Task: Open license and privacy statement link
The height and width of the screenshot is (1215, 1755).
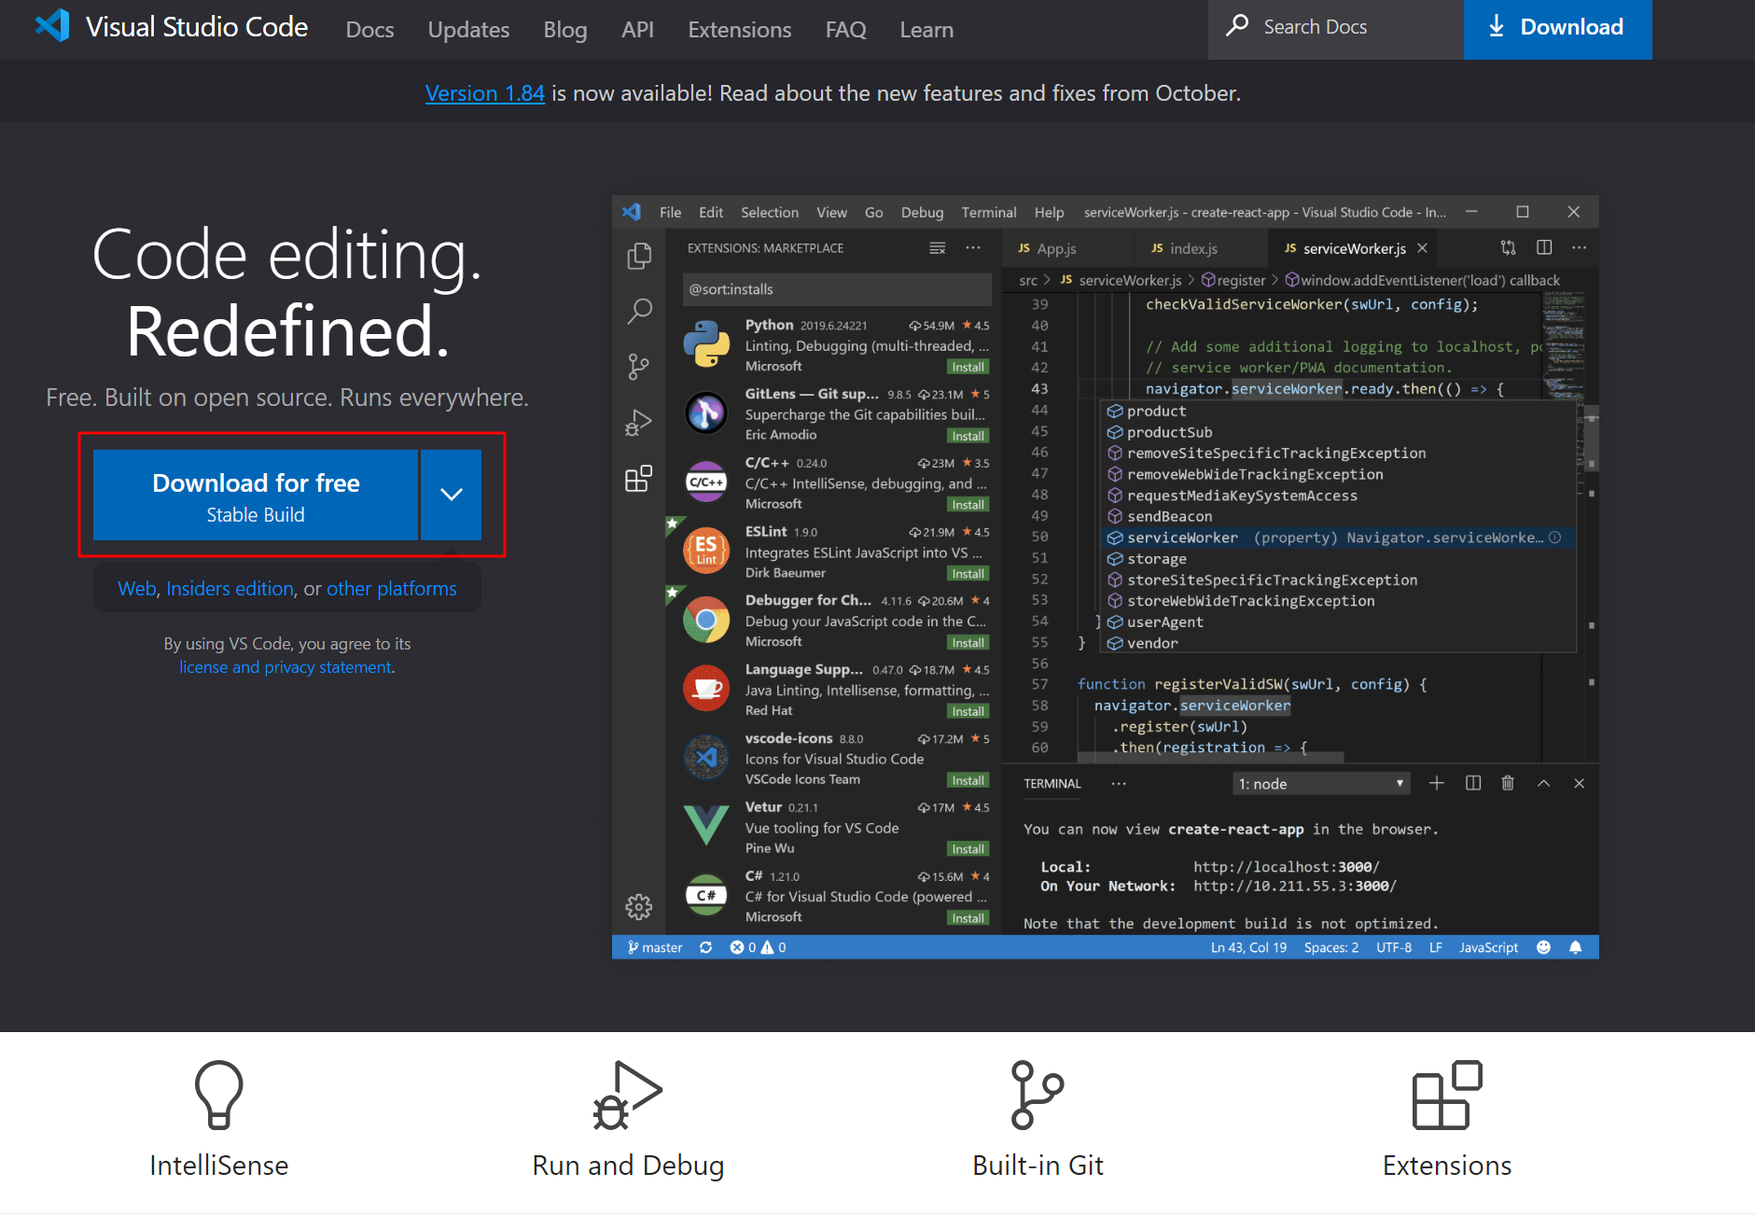Action: 286,667
